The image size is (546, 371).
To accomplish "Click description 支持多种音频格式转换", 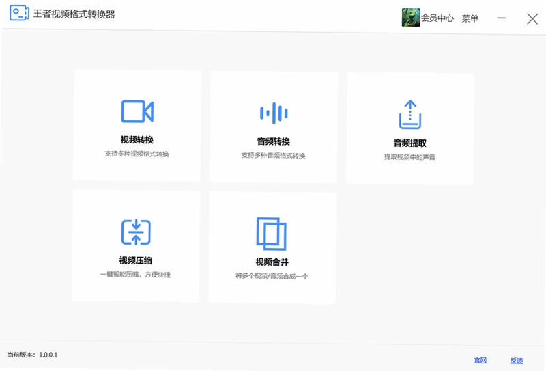I will (274, 156).
